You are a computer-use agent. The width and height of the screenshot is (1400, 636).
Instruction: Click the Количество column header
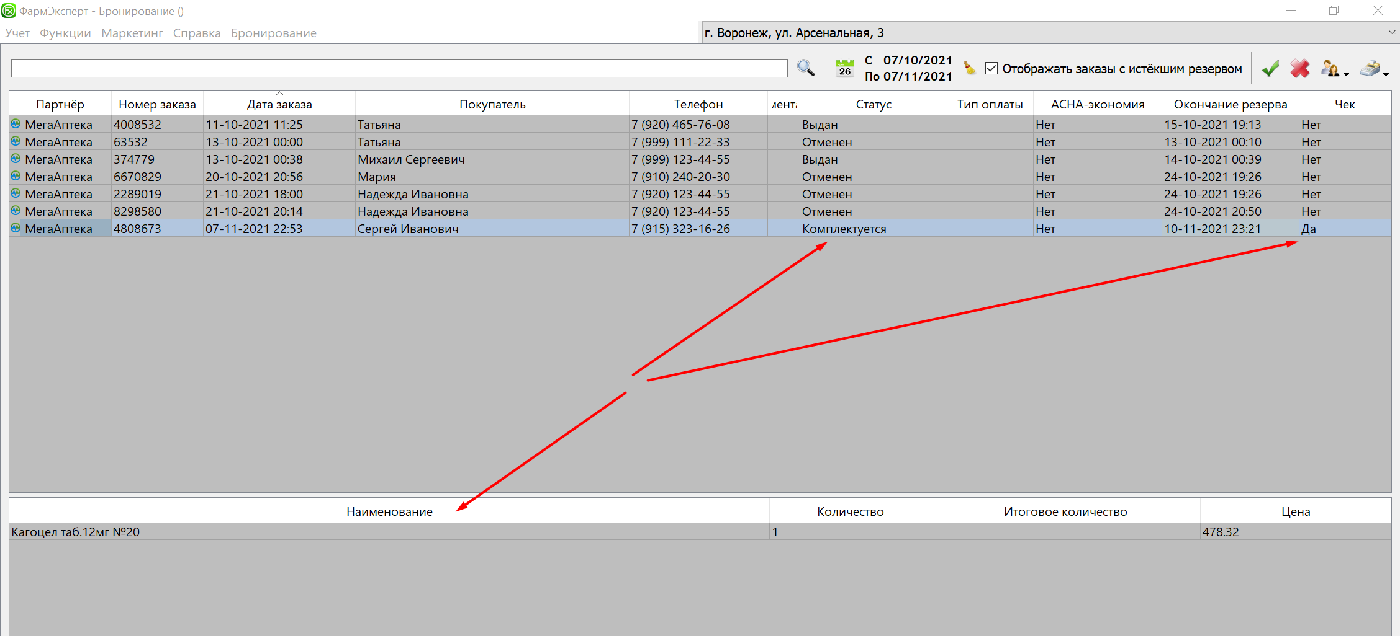click(x=850, y=511)
